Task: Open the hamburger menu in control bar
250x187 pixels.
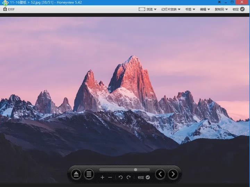Action: click(x=89, y=174)
